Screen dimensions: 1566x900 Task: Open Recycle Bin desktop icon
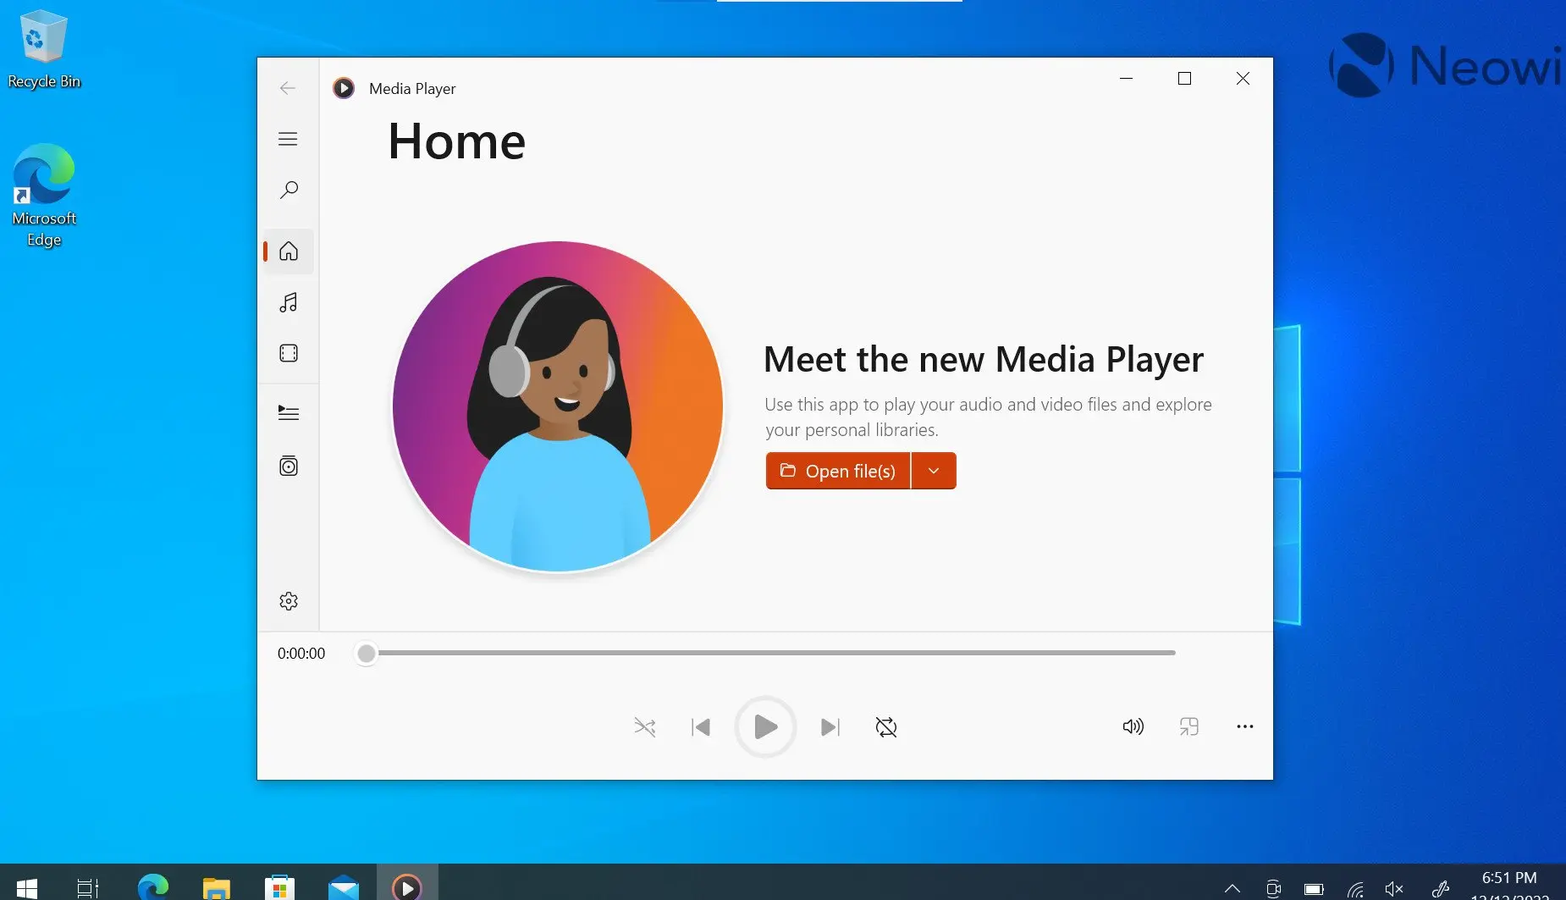[43, 49]
